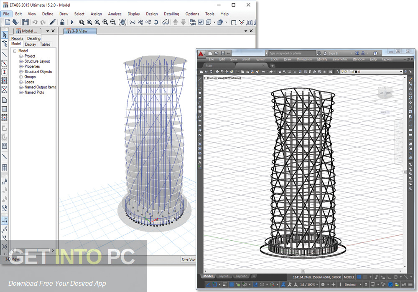The image size is (418, 292).
Task: Click the AutoCAD search keyword field
Action: [x=292, y=53]
